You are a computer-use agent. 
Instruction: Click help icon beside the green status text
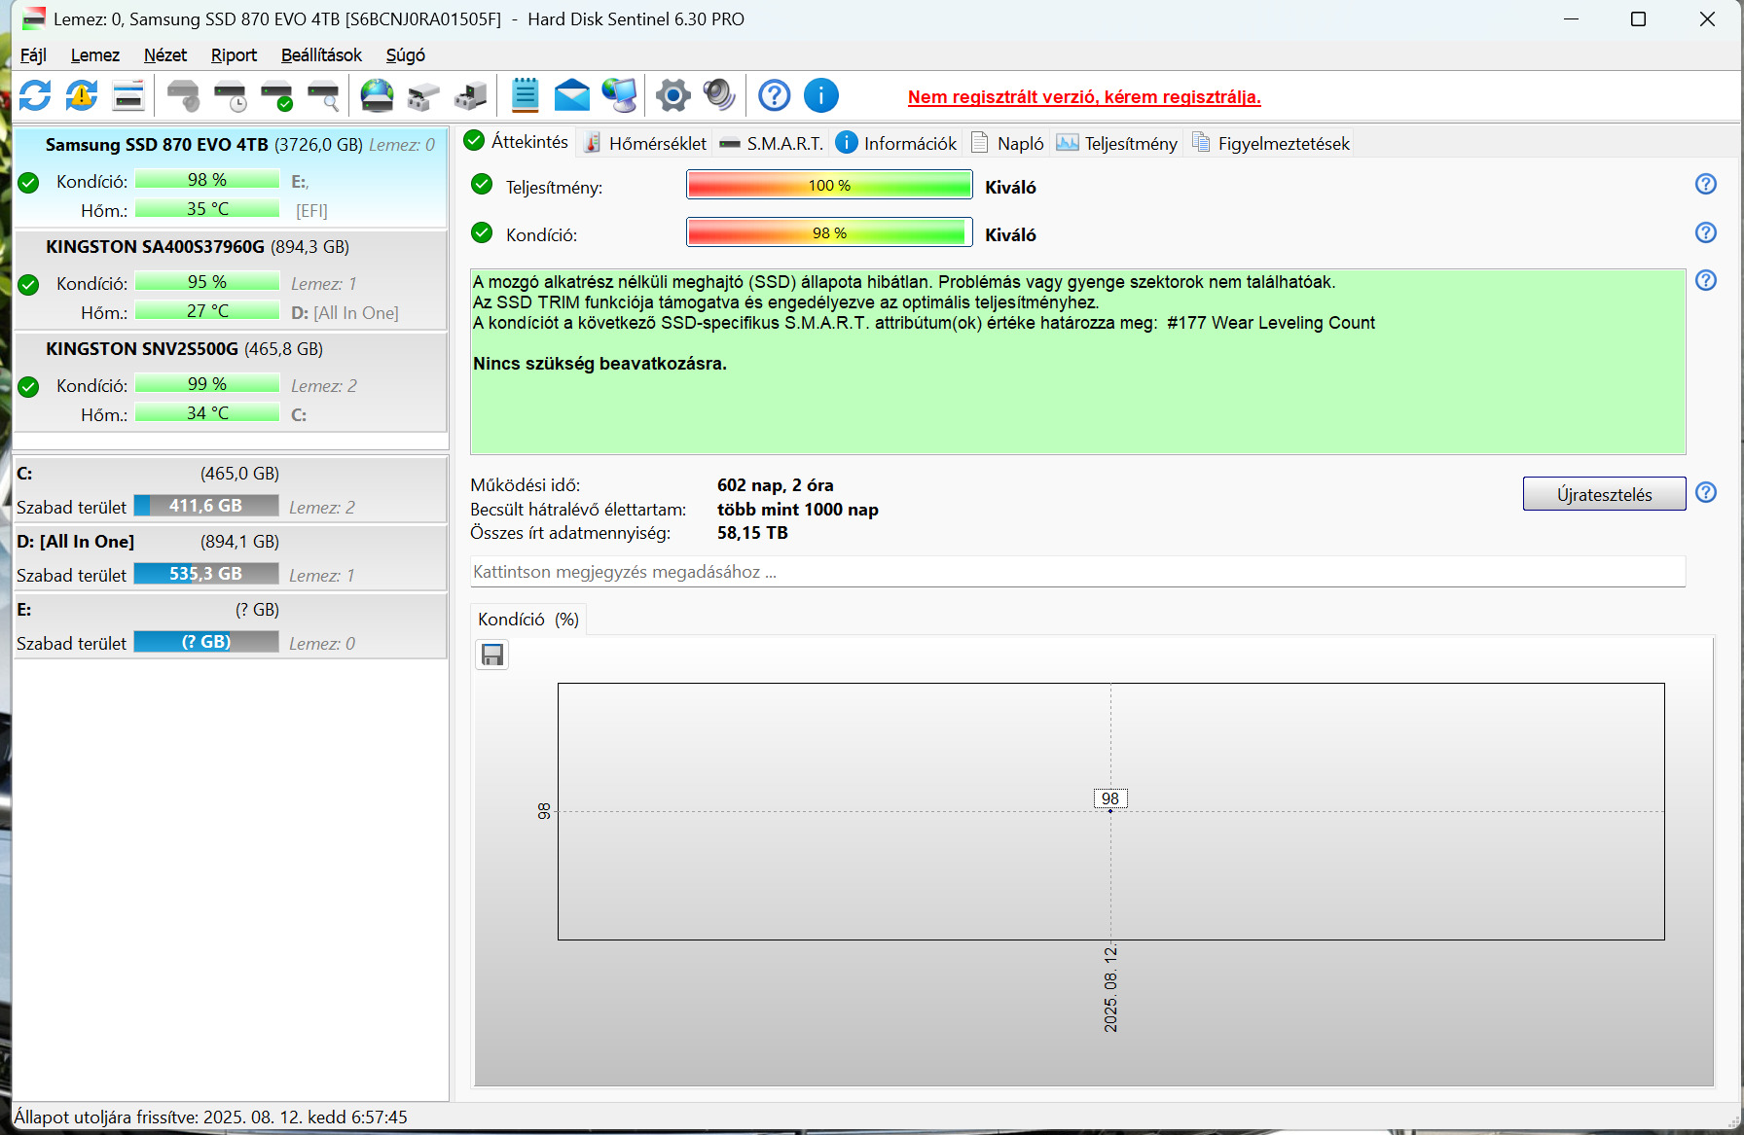click(x=1706, y=280)
